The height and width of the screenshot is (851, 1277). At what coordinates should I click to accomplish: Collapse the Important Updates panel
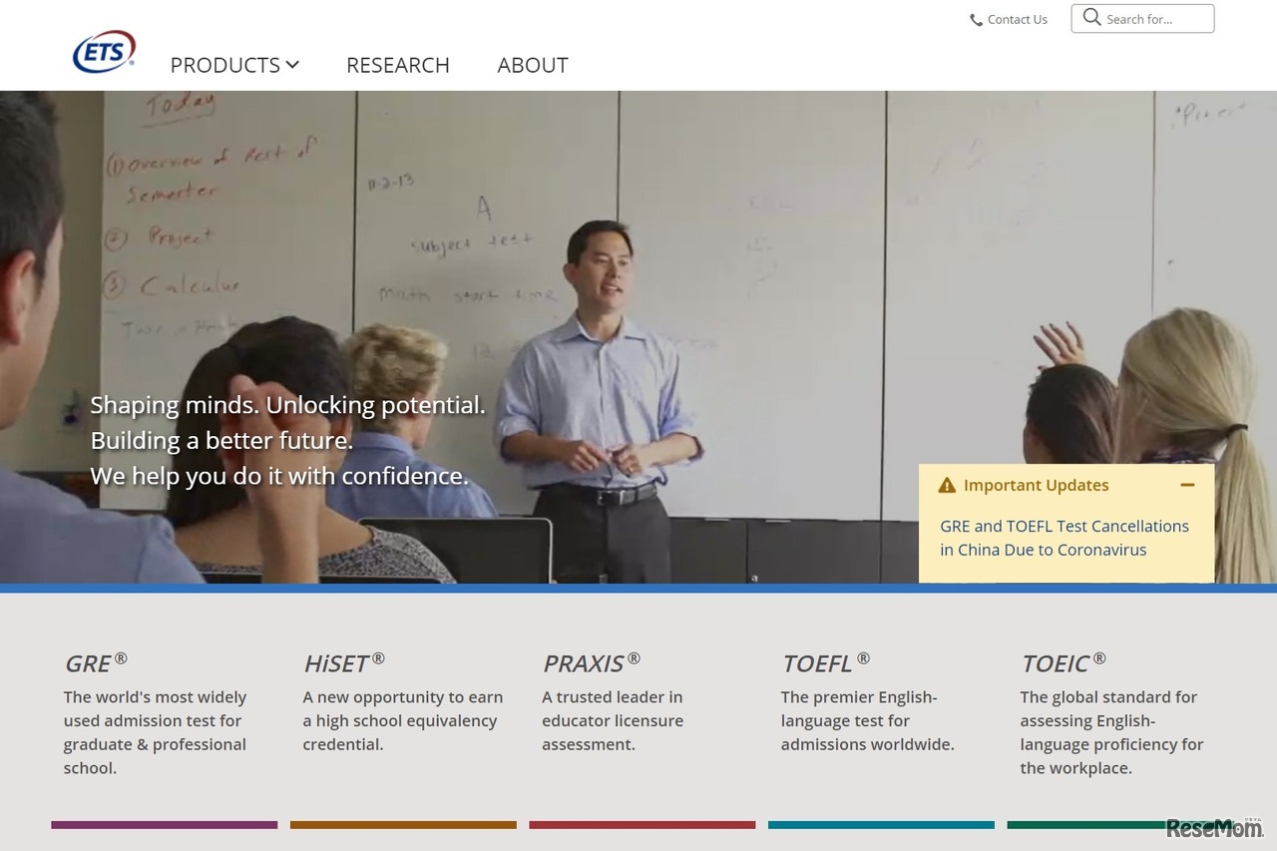tap(1187, 485)
